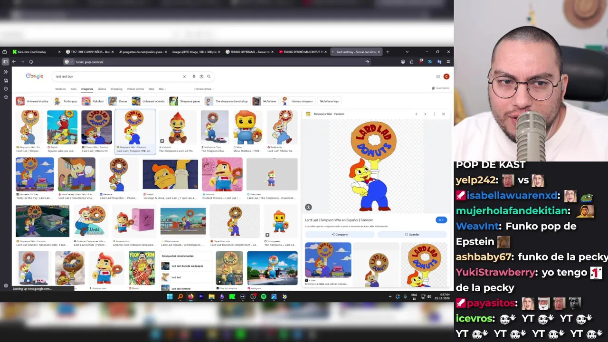Reload the current page

pos(31,62)
